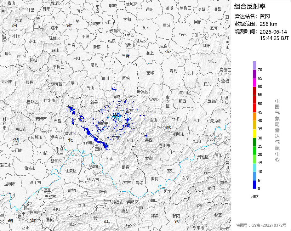This screenshot has height=231, width=291.
Task: Click the 罗田 county label
Action: pos(117,138)
